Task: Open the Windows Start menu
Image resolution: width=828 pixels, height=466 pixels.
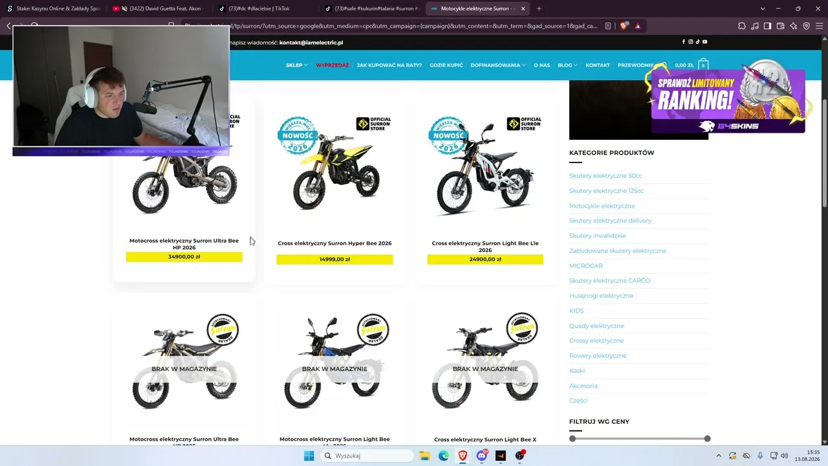Action: (309, 456)
